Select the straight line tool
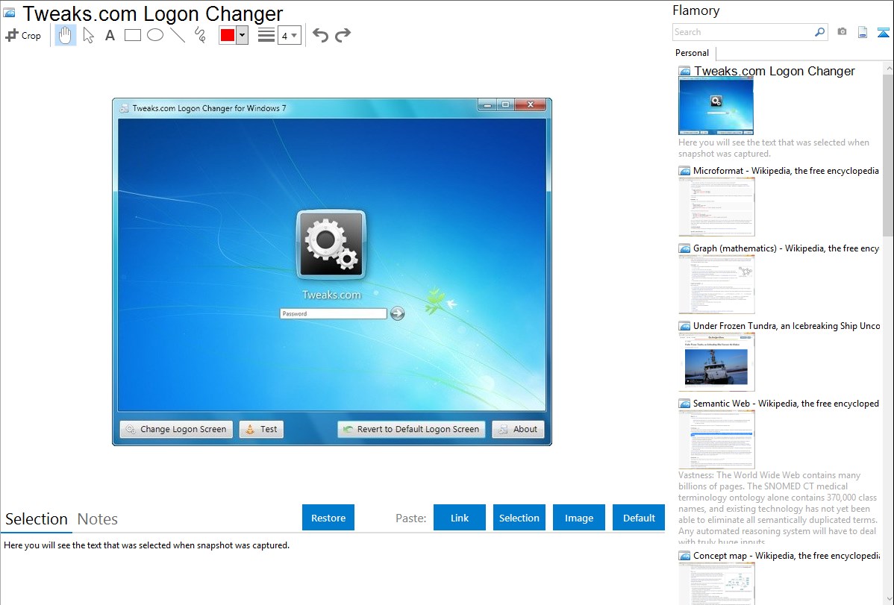This screenshot has width=894, height=605. tap(178, 35)
